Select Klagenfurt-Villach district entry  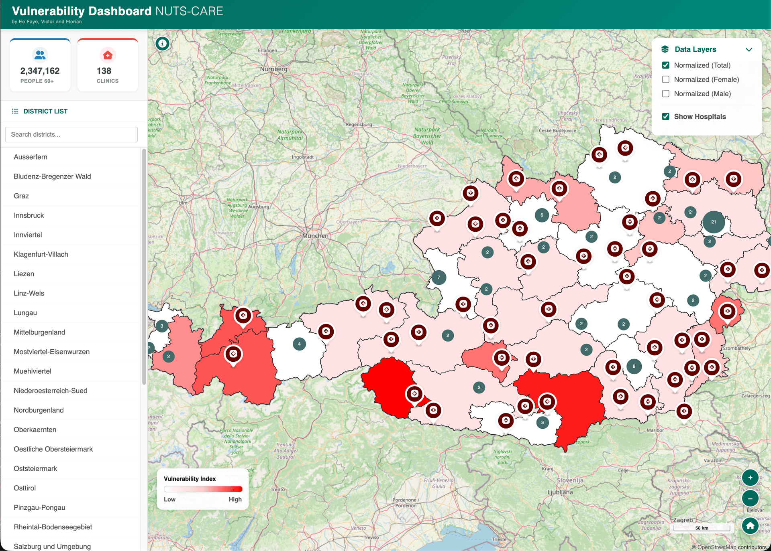(41, 254)
